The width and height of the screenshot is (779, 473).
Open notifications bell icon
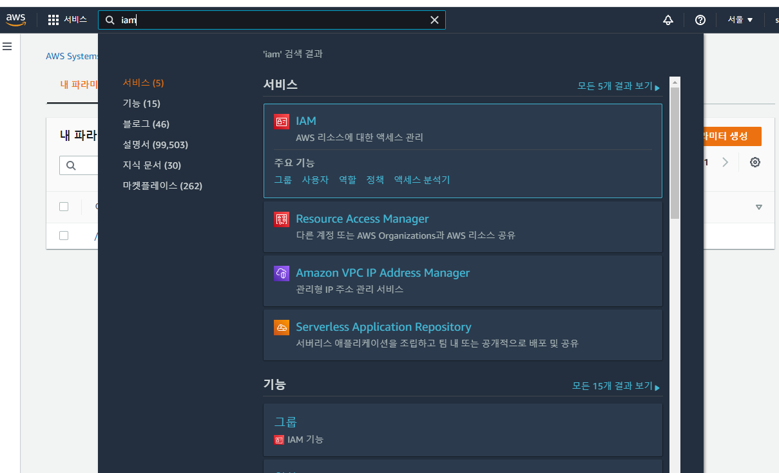coord(668,20)
